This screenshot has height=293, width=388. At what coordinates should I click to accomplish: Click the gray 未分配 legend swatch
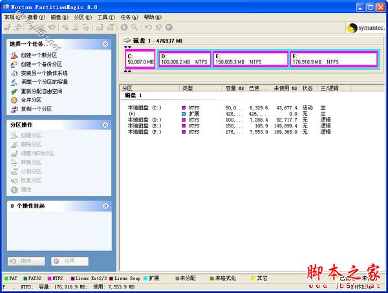[177, 278]
